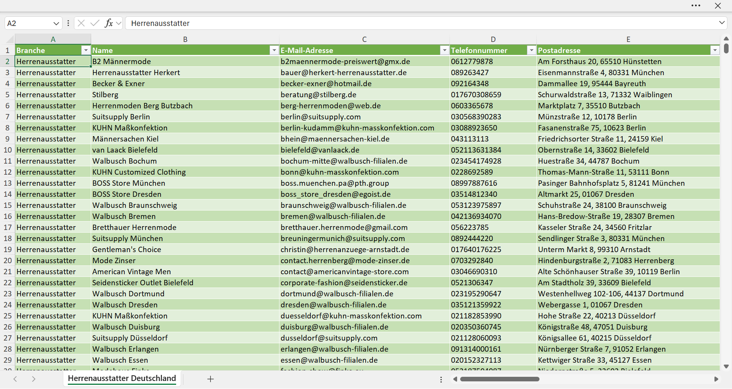Add a new sheet with plus icon

210,379
